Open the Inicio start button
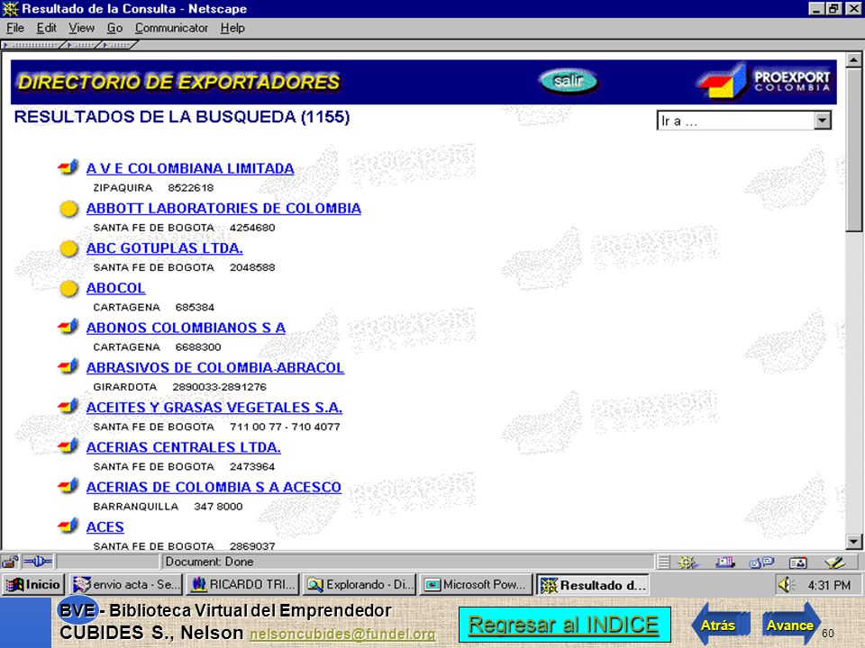This screenshot has width=865, height=648. [x=33, y=585]
